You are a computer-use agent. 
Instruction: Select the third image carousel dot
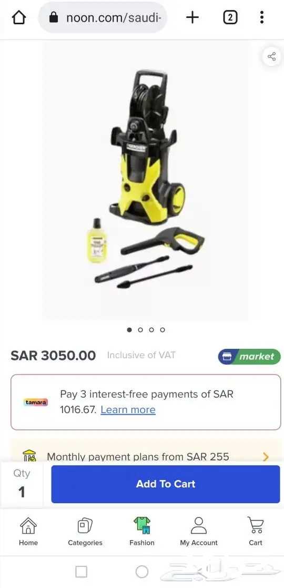tap(151, 330)
